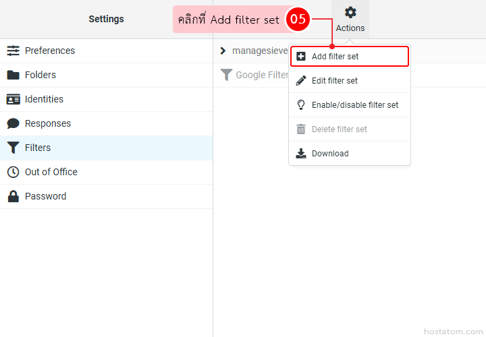
Task: Click the plus icon for Add filter set
Action: (301, 57)
